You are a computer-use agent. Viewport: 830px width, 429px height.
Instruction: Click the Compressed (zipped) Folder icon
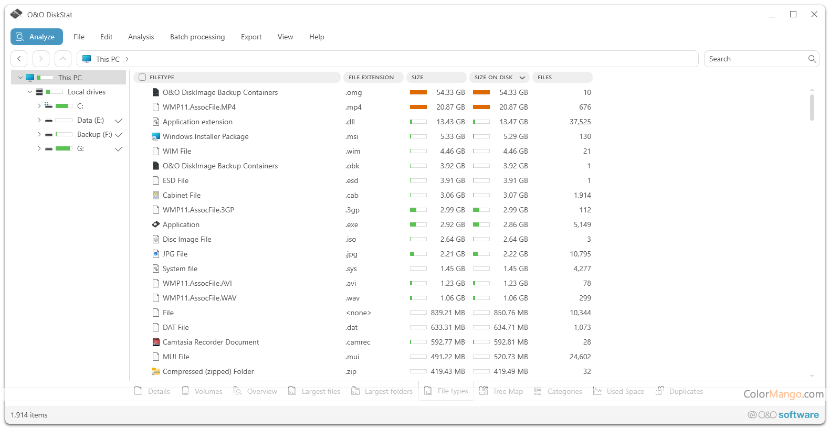(x=155, y=371)
